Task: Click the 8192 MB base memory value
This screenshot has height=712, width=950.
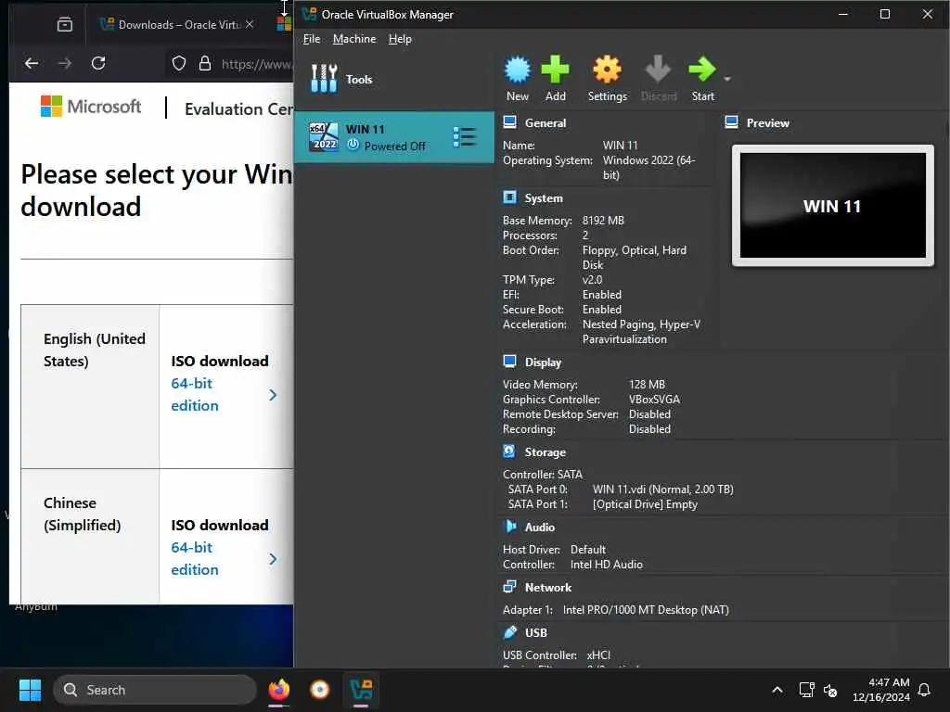Action: click(x=603, y=221)
